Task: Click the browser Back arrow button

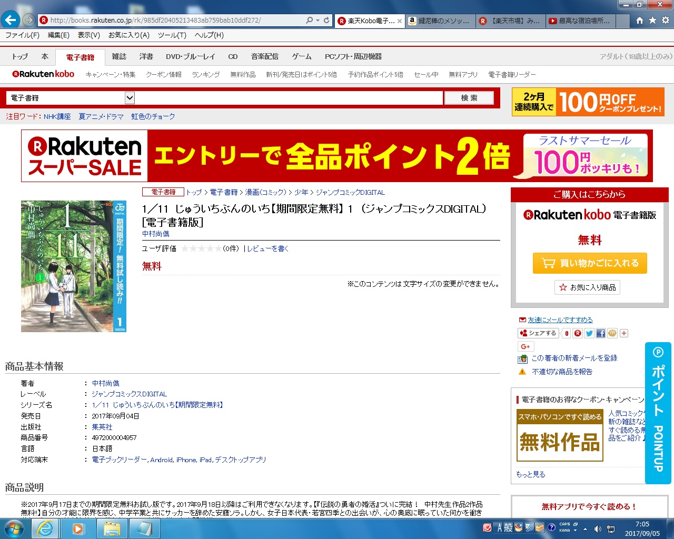Action: click(10, 20)
